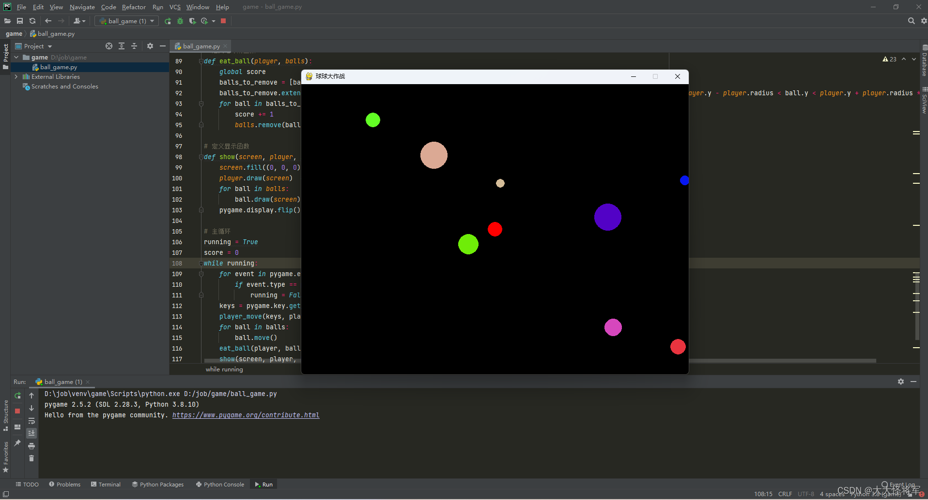928x500 pixels.
Task: Navigate back using the left arrow
Action: (x=48, y=21)
